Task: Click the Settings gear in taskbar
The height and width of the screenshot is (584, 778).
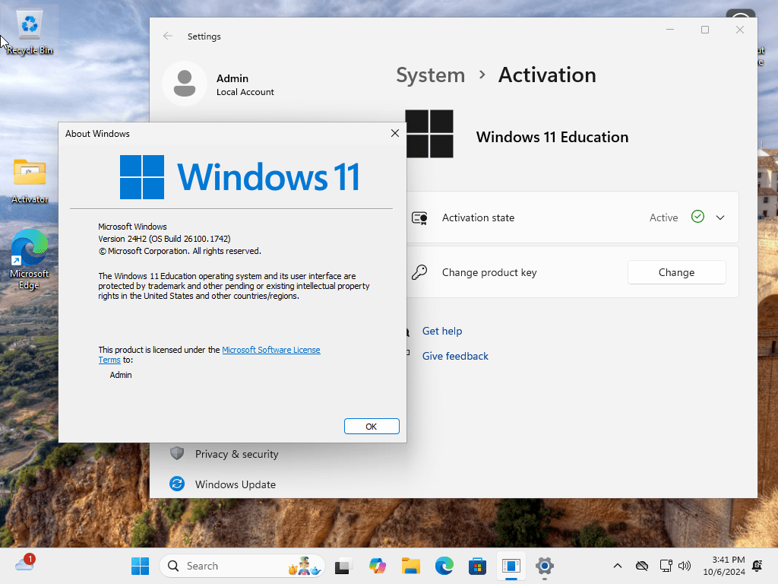Action: 544,566
